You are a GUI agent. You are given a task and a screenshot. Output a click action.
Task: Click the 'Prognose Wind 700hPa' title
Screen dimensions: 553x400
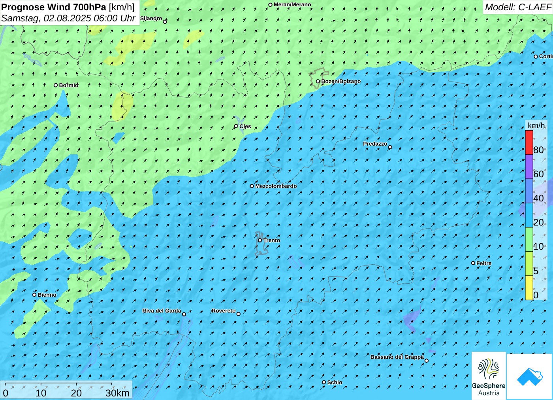54,7
